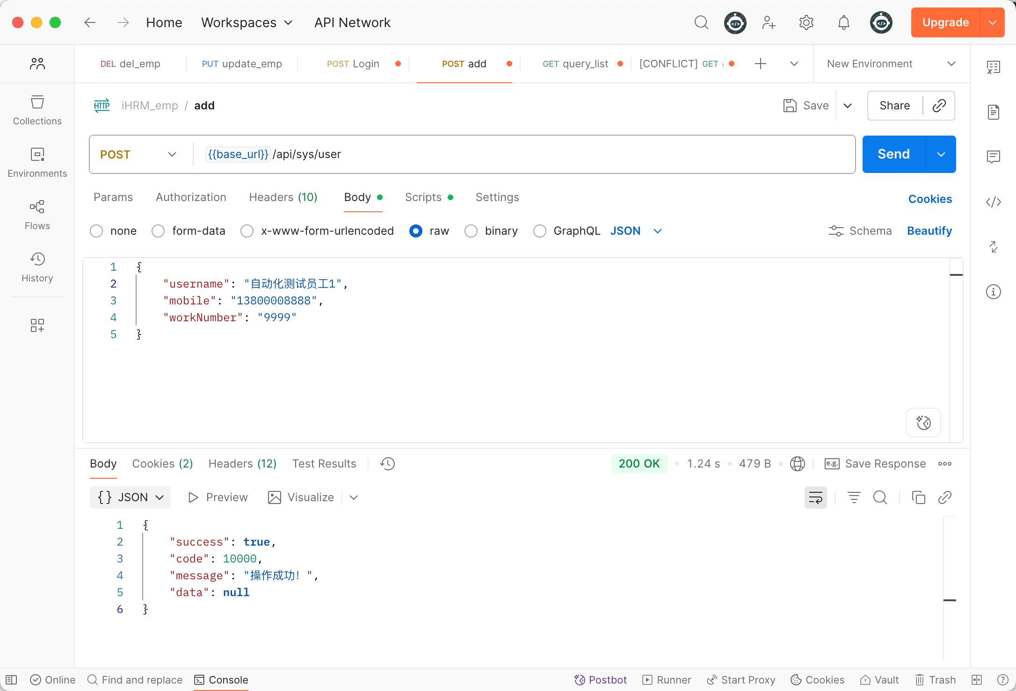
Task: Select the binary body type option
Action: click(471, 231)
